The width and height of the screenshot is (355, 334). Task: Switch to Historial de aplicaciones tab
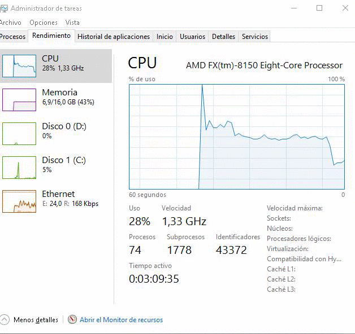(x=114, y=37)
